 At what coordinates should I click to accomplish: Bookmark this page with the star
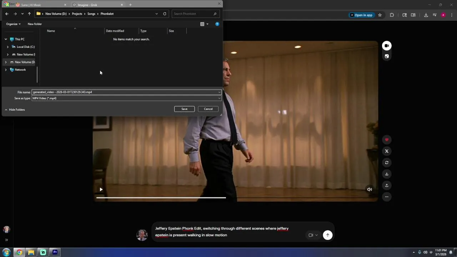[x=380, y=15]
